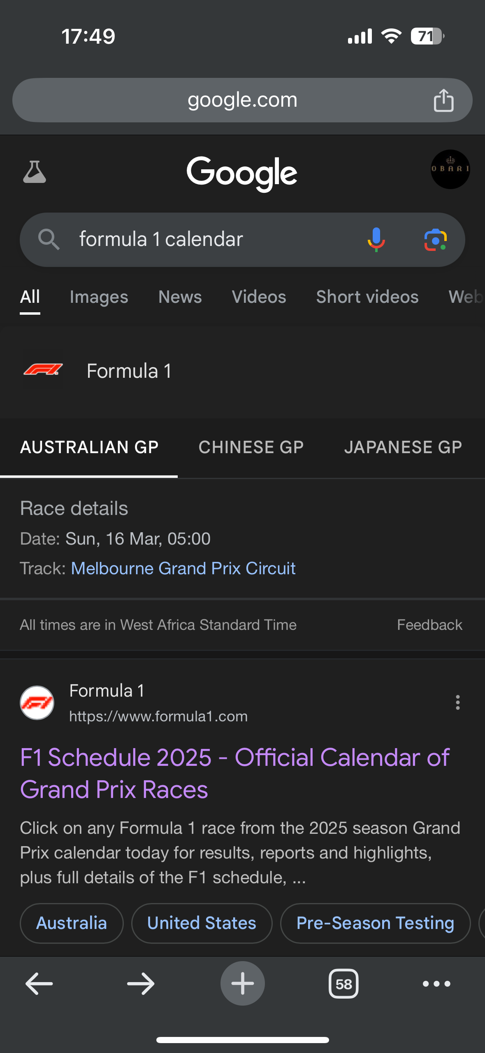Select the Japanese GP tab
485x1053 pixels.
click(403, 447)
